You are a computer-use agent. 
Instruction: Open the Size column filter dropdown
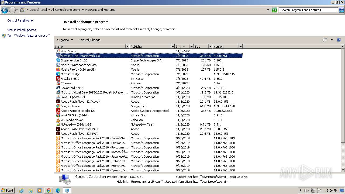coord(211,47)
